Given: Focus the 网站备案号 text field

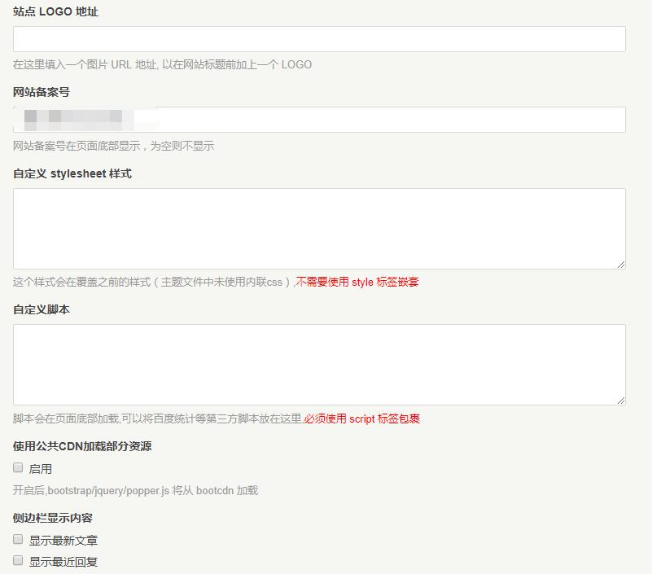Looking at the screenshot, I should pos(391,120).
